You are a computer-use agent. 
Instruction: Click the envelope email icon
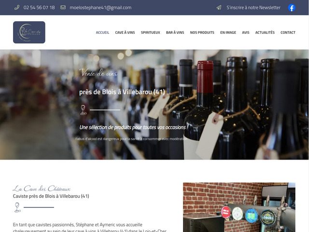[x=63, y=8]
